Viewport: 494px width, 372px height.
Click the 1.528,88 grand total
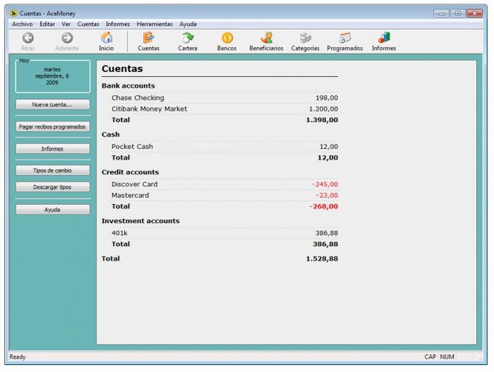(x=322, y=259)
